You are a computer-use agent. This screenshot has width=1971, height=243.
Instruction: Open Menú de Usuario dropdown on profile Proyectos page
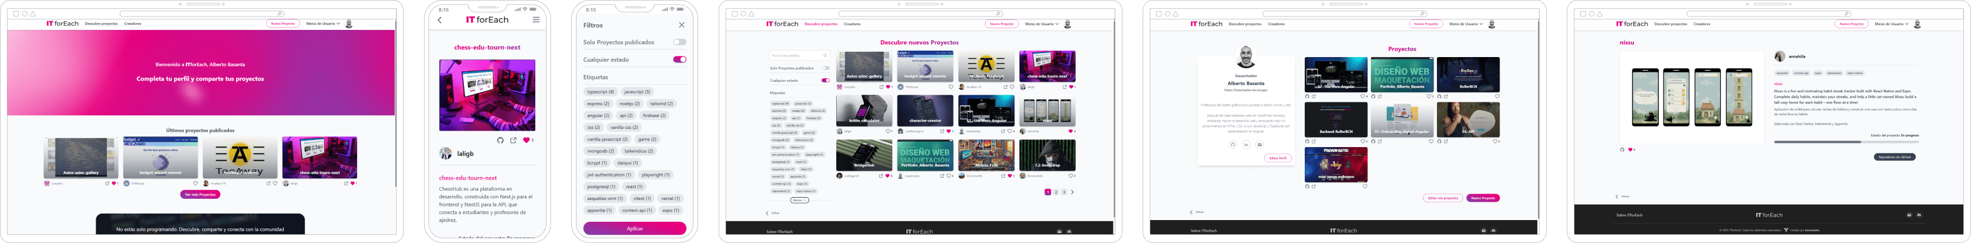[x=1465, y=24]
